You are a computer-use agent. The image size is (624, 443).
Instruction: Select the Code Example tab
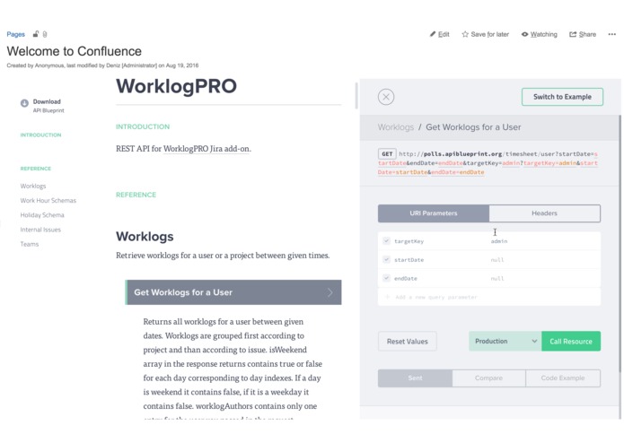pyautogui.click(x=563, y=378)
